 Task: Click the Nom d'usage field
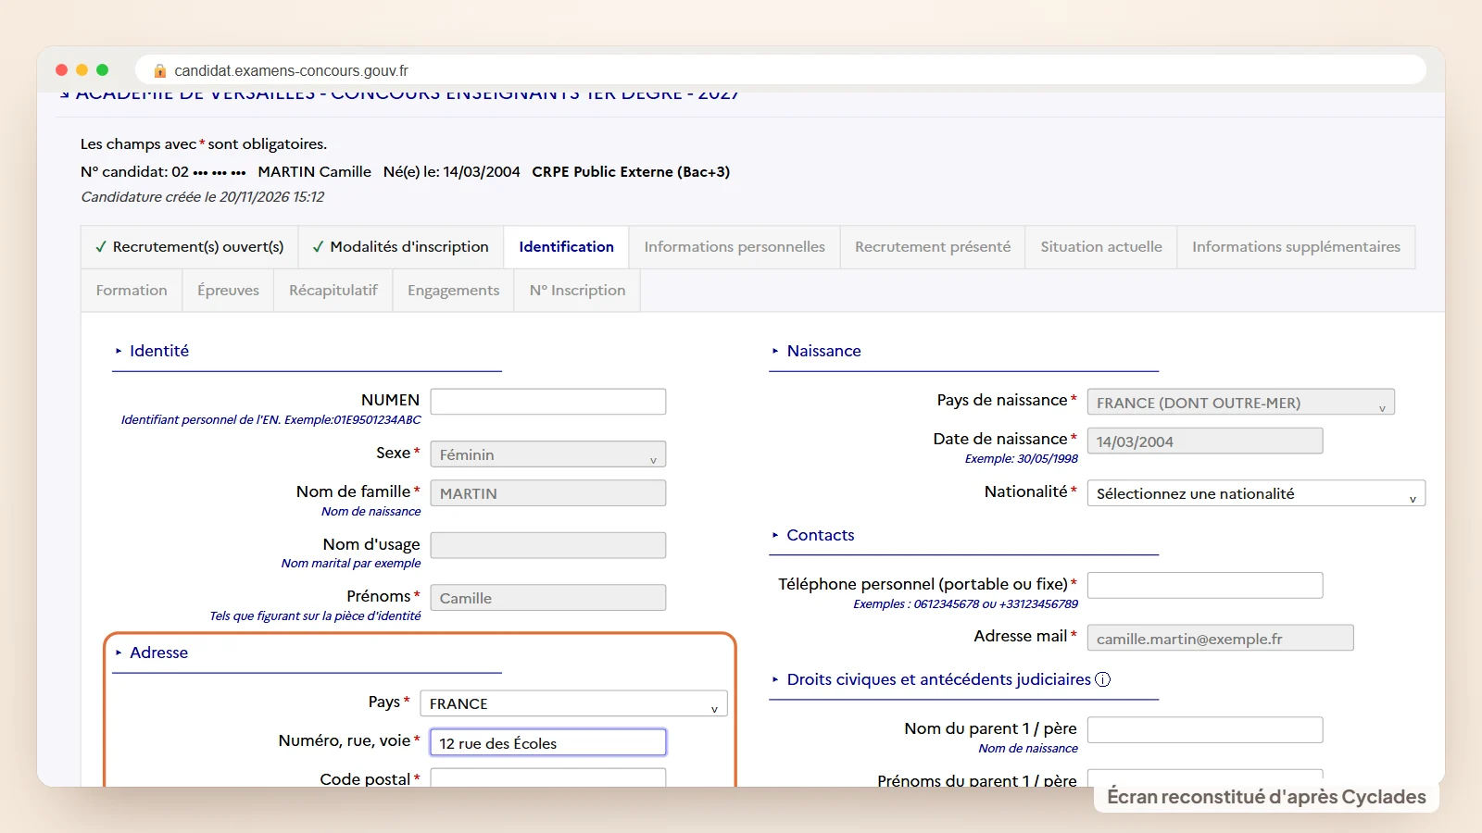pyautogui.click(x=548, y=545)
